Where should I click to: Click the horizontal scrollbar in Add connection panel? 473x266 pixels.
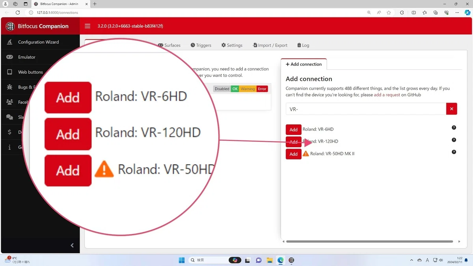[x=369, y=242]
